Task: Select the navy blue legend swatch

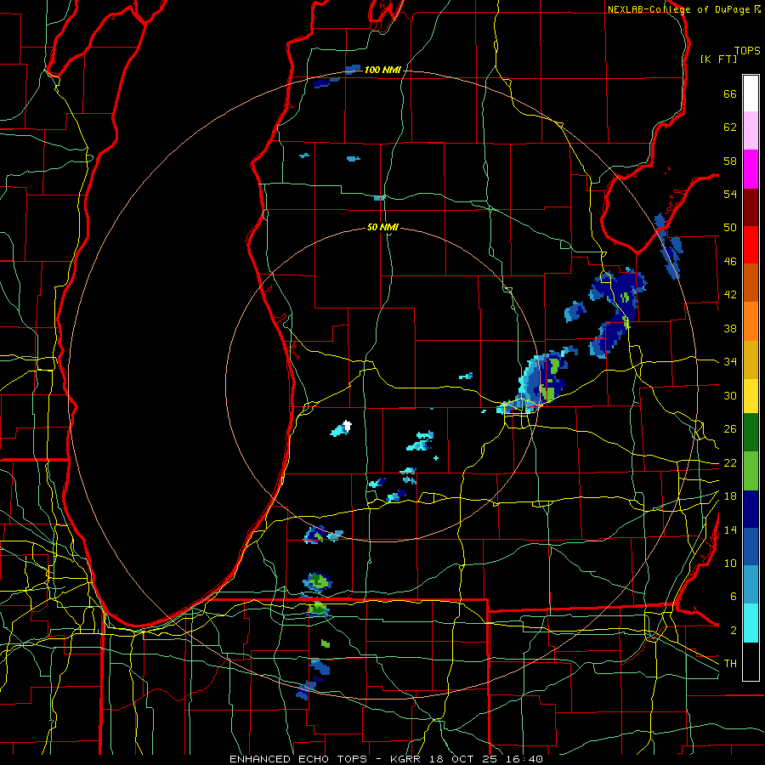Action: [751, 509]
